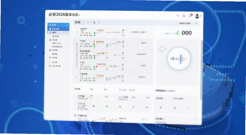Add a new tab with plus button

tap(88, 22)
